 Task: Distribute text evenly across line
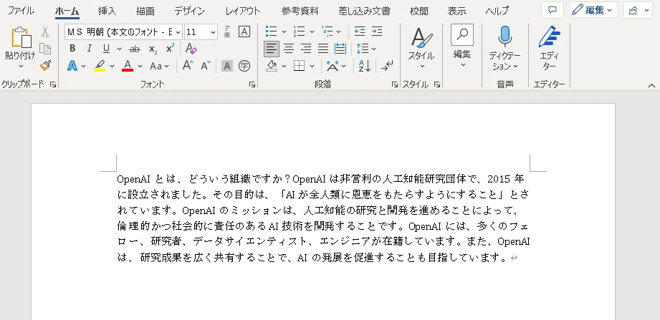click(x=340, y=49)
